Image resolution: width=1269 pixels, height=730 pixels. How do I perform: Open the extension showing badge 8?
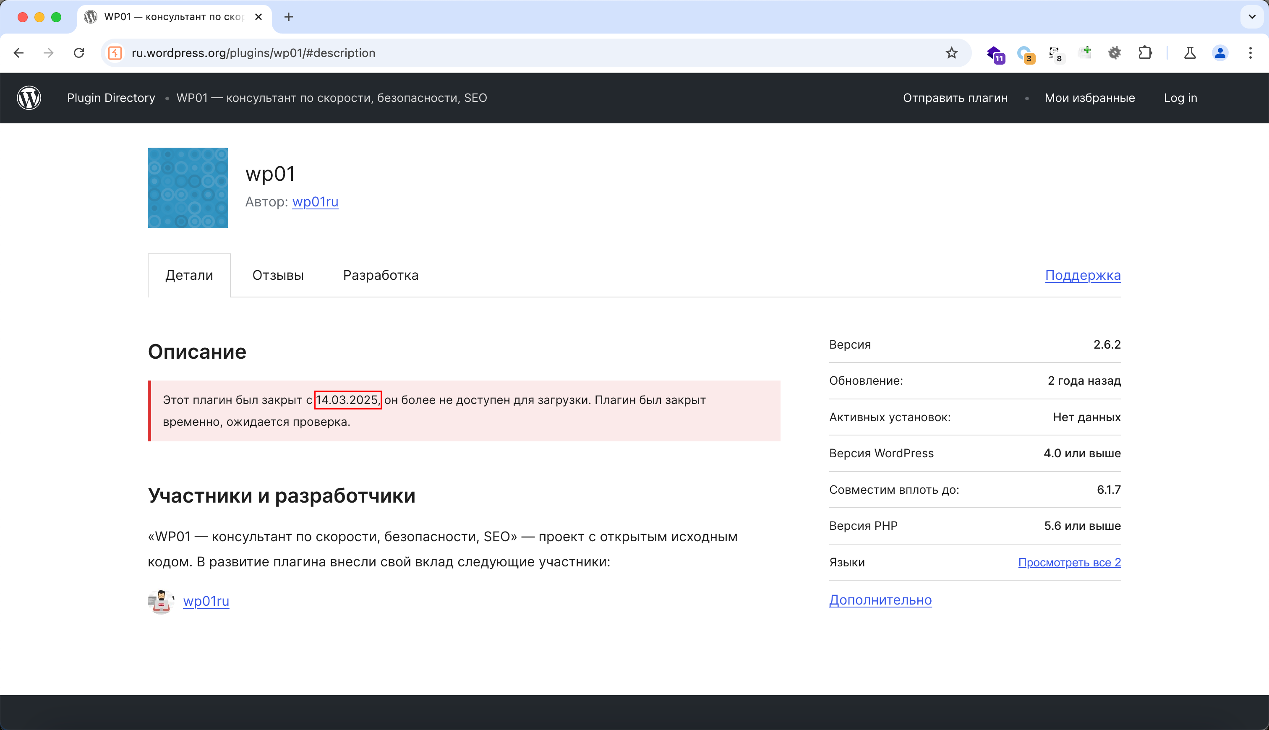pyautogui.click(x=1055, y=54)
